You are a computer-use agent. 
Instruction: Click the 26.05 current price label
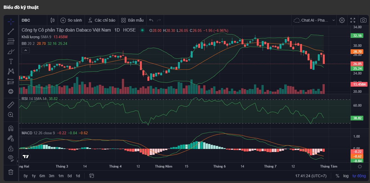357,64
